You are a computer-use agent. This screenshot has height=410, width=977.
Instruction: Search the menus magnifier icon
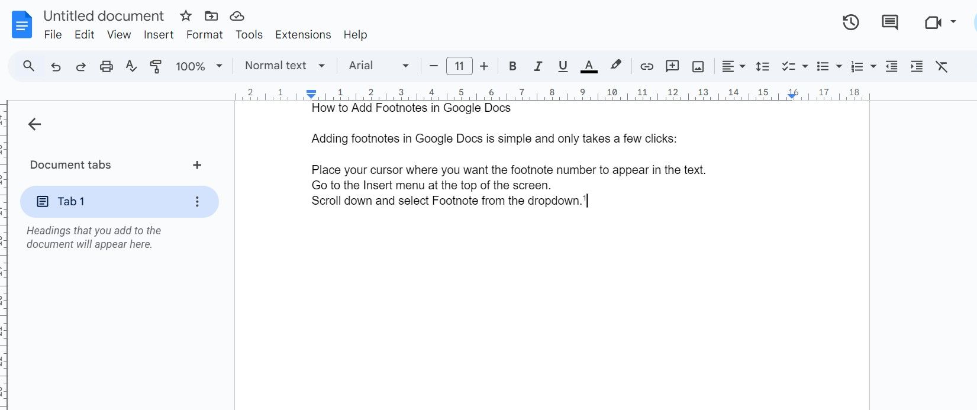click(x=28, y=66)
